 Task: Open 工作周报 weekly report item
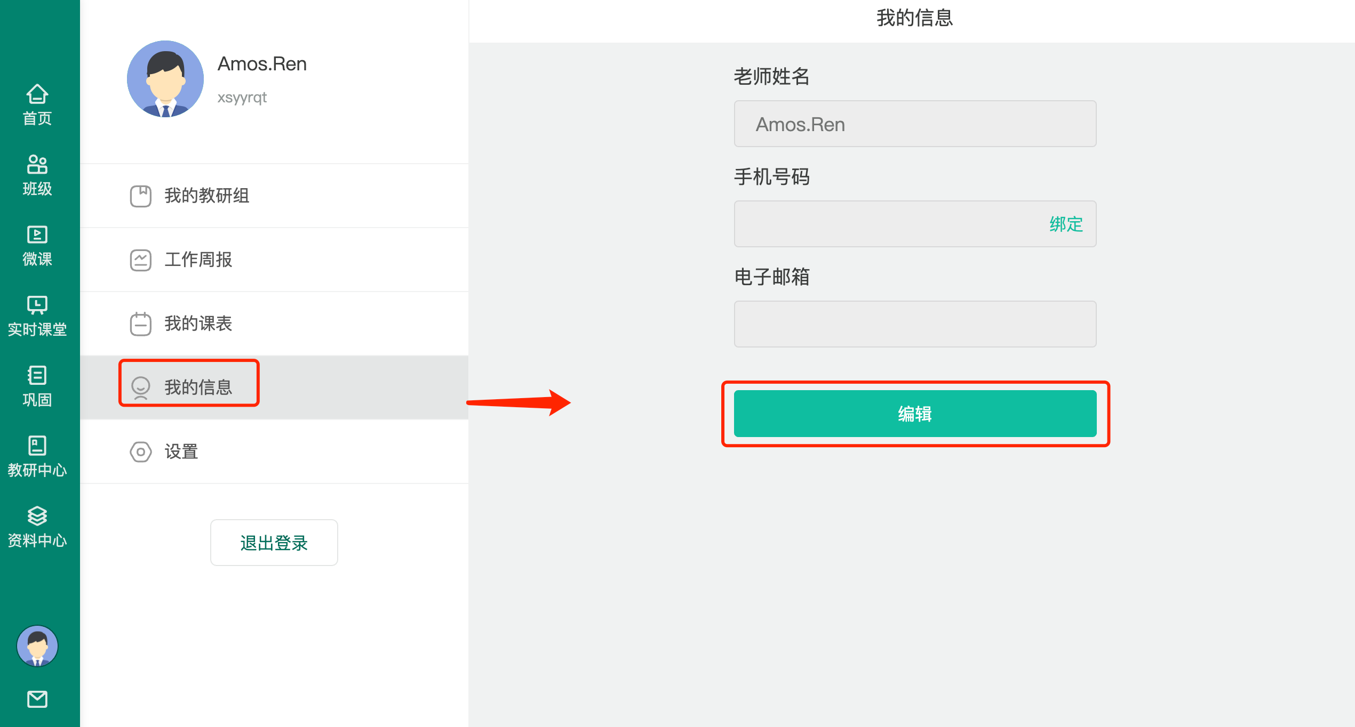[274, 260]
